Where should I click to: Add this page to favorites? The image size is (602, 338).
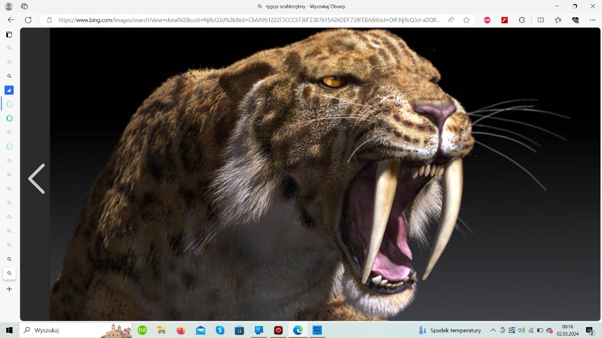point(466,20)
